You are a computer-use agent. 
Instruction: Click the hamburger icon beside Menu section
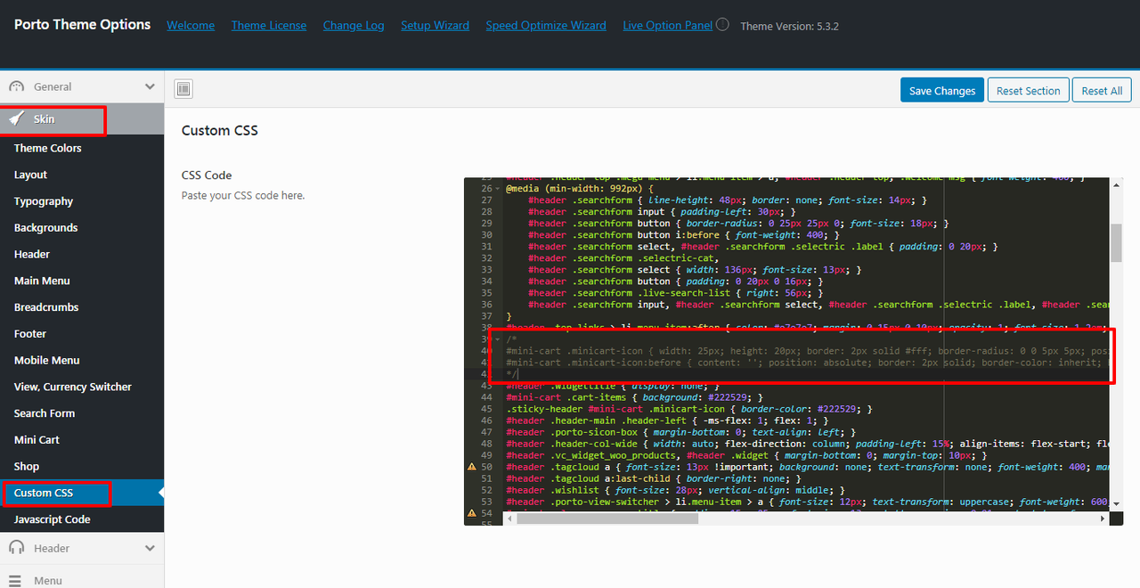point(16,581)
